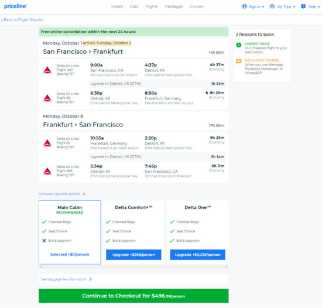Click Main Cabin Seat Choice checkmark

[44, 231]
